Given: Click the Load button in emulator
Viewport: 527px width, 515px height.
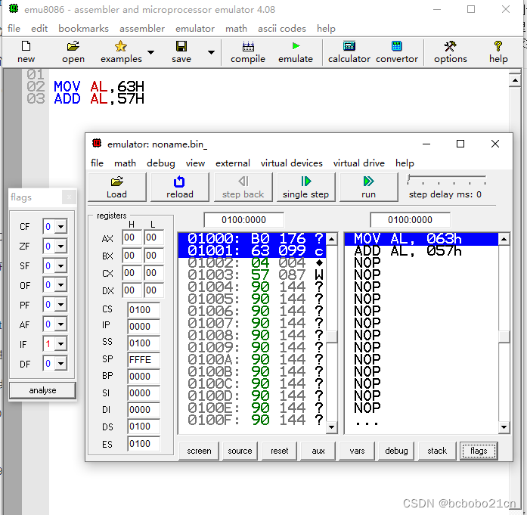Looking at the screenshot, I should tap(117, 188).
